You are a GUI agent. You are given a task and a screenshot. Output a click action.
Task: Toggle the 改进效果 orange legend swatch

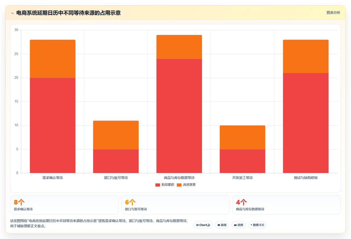click(179, 185)
